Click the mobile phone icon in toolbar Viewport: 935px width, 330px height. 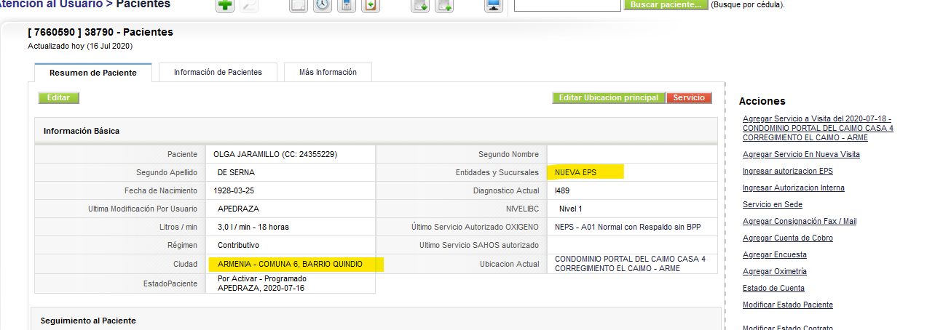(347, 5)
